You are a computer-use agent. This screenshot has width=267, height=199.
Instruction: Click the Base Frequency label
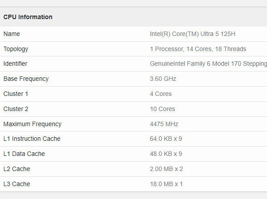(x=26, y=79)
